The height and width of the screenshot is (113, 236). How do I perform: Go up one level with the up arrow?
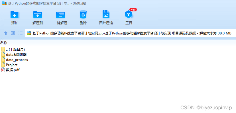(6, 33)
